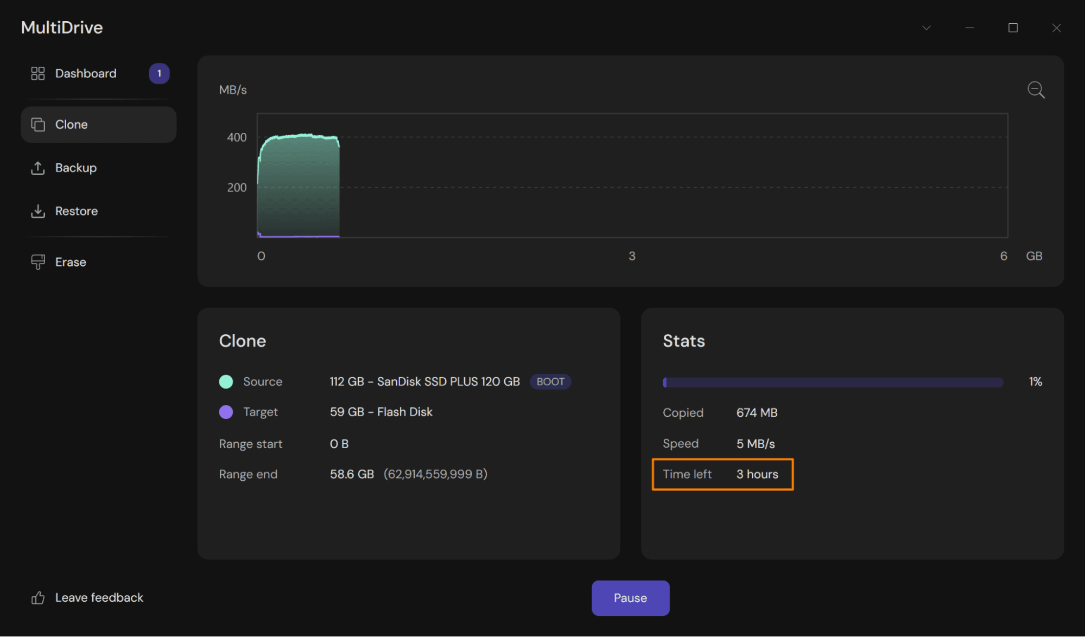Image resolution: width=1085 pixels, height=637 pixels.
Task: Click the 400 label on the chart axis
Action: (237, 137)
